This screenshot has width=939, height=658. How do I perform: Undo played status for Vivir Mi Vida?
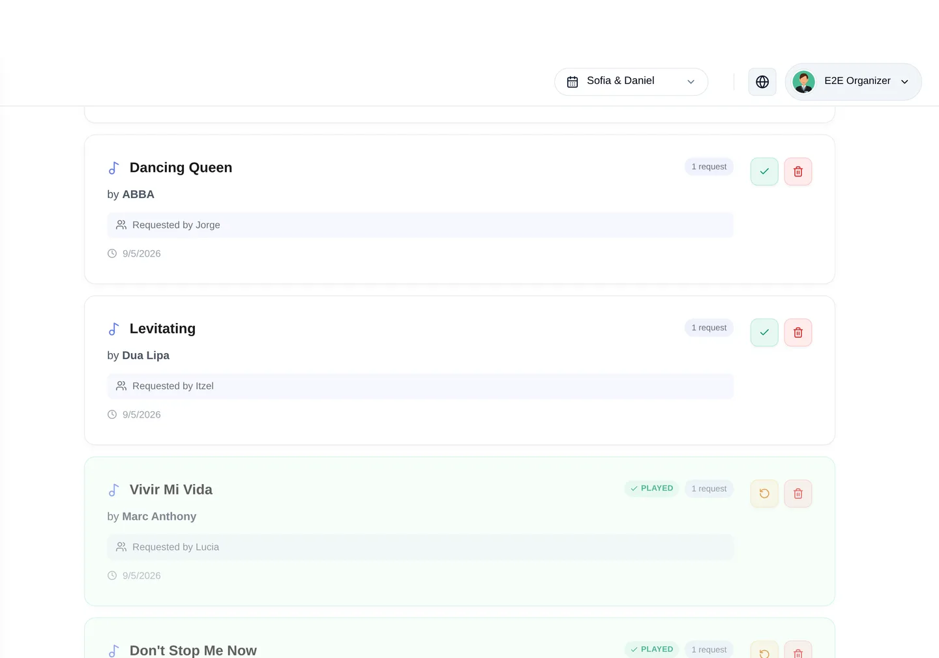point(764,493)
